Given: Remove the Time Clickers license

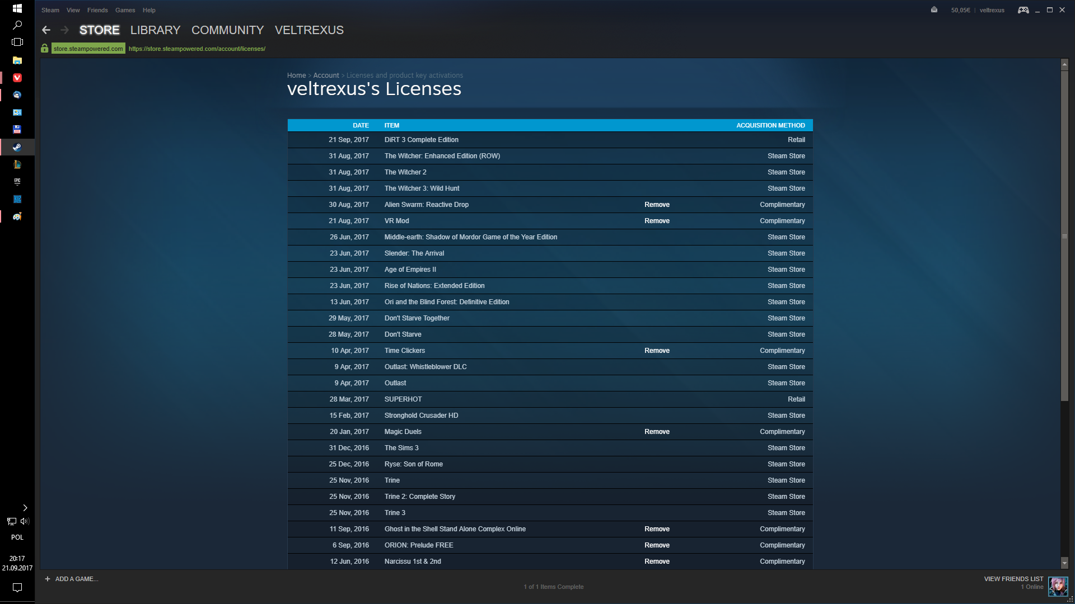Looking at the screenshot, I should tap(657, 351).
